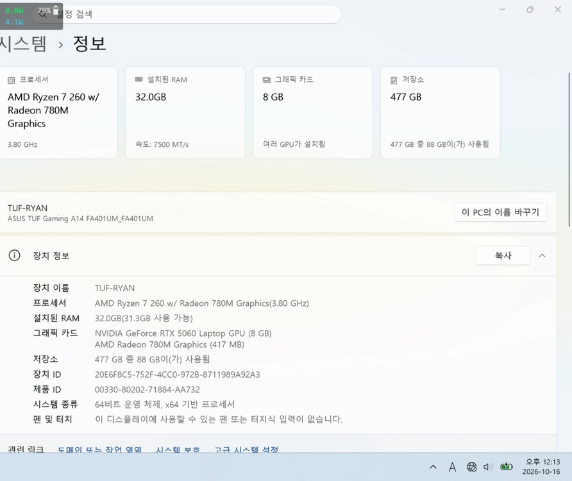The image size is (572, 481).
Task: Click the vertical scrollbar of settings page
Action: pos(569,149)
